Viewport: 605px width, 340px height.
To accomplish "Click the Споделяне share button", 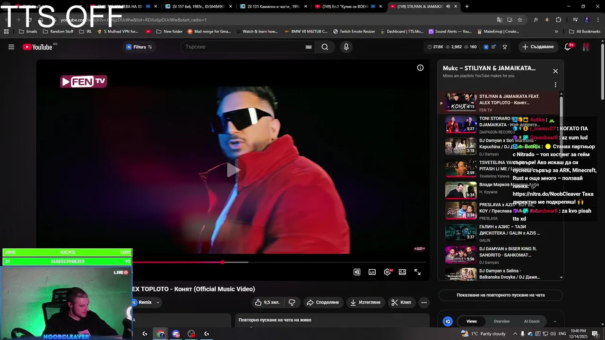I will tap(323, 302).
